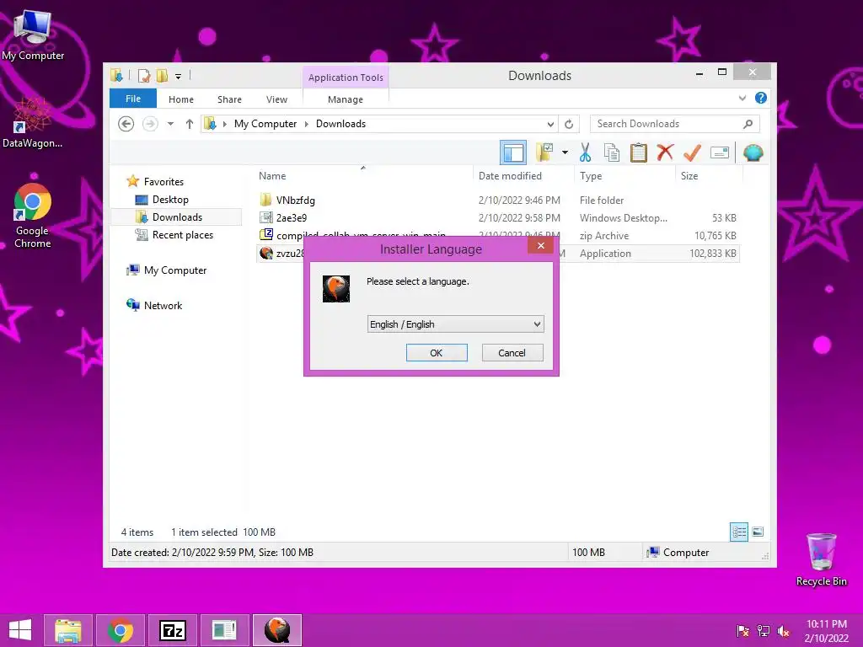Screen dimensions: 863x647
Task: Sort by Type column header
Action: tap(591, 176)
